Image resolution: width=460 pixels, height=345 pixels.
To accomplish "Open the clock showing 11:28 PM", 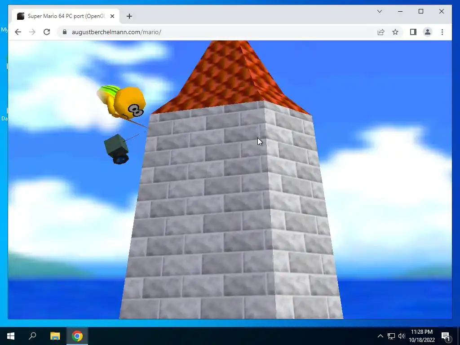I will [421, 336].
